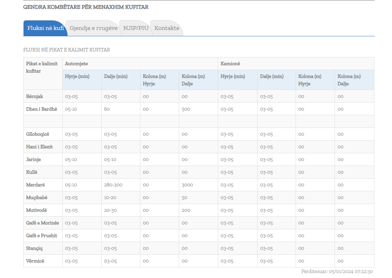This screenshot has height=278, width=392.
Task: Click the 3000 column length cell
Action: pos(187,185)
